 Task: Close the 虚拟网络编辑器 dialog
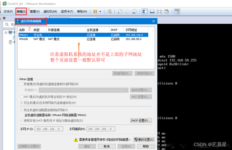pyautogui.click(x=153, y=21)
